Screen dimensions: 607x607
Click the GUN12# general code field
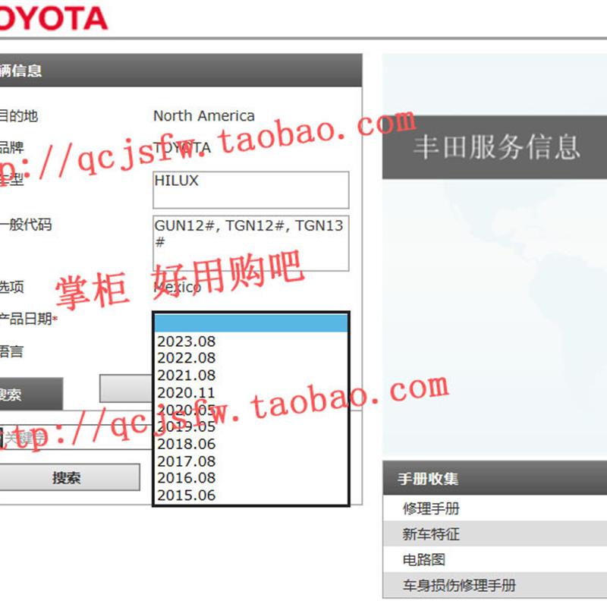pos(251,243)
